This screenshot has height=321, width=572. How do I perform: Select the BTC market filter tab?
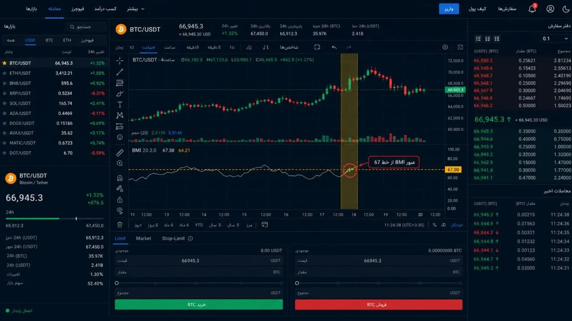(x=49, y=40)
